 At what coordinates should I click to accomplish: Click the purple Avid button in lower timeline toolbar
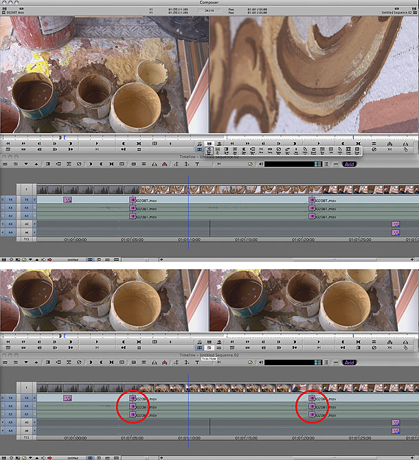point(349,363)
